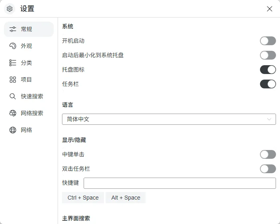Open the 简体中文 language dropdown
The width and height of the screenshot is (280, 224).
(169, 119)
